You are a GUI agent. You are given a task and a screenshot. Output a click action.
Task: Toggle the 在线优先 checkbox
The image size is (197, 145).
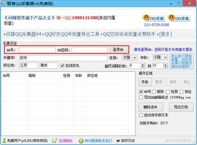tap(62, 66)
